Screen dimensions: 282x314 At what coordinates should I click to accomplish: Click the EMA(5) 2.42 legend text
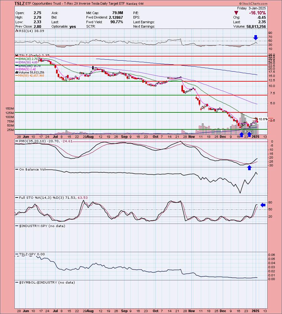click(x=27, y=69)
